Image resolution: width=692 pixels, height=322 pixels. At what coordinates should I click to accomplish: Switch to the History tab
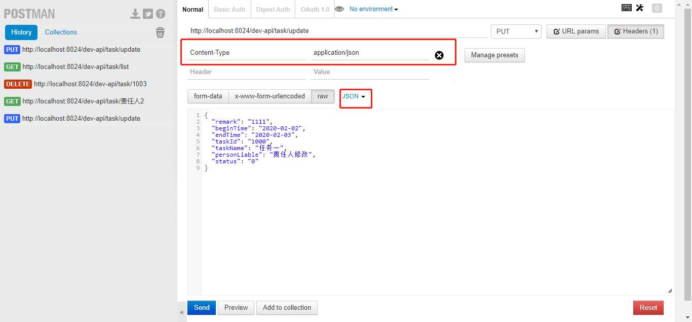(x=21, y=32)
